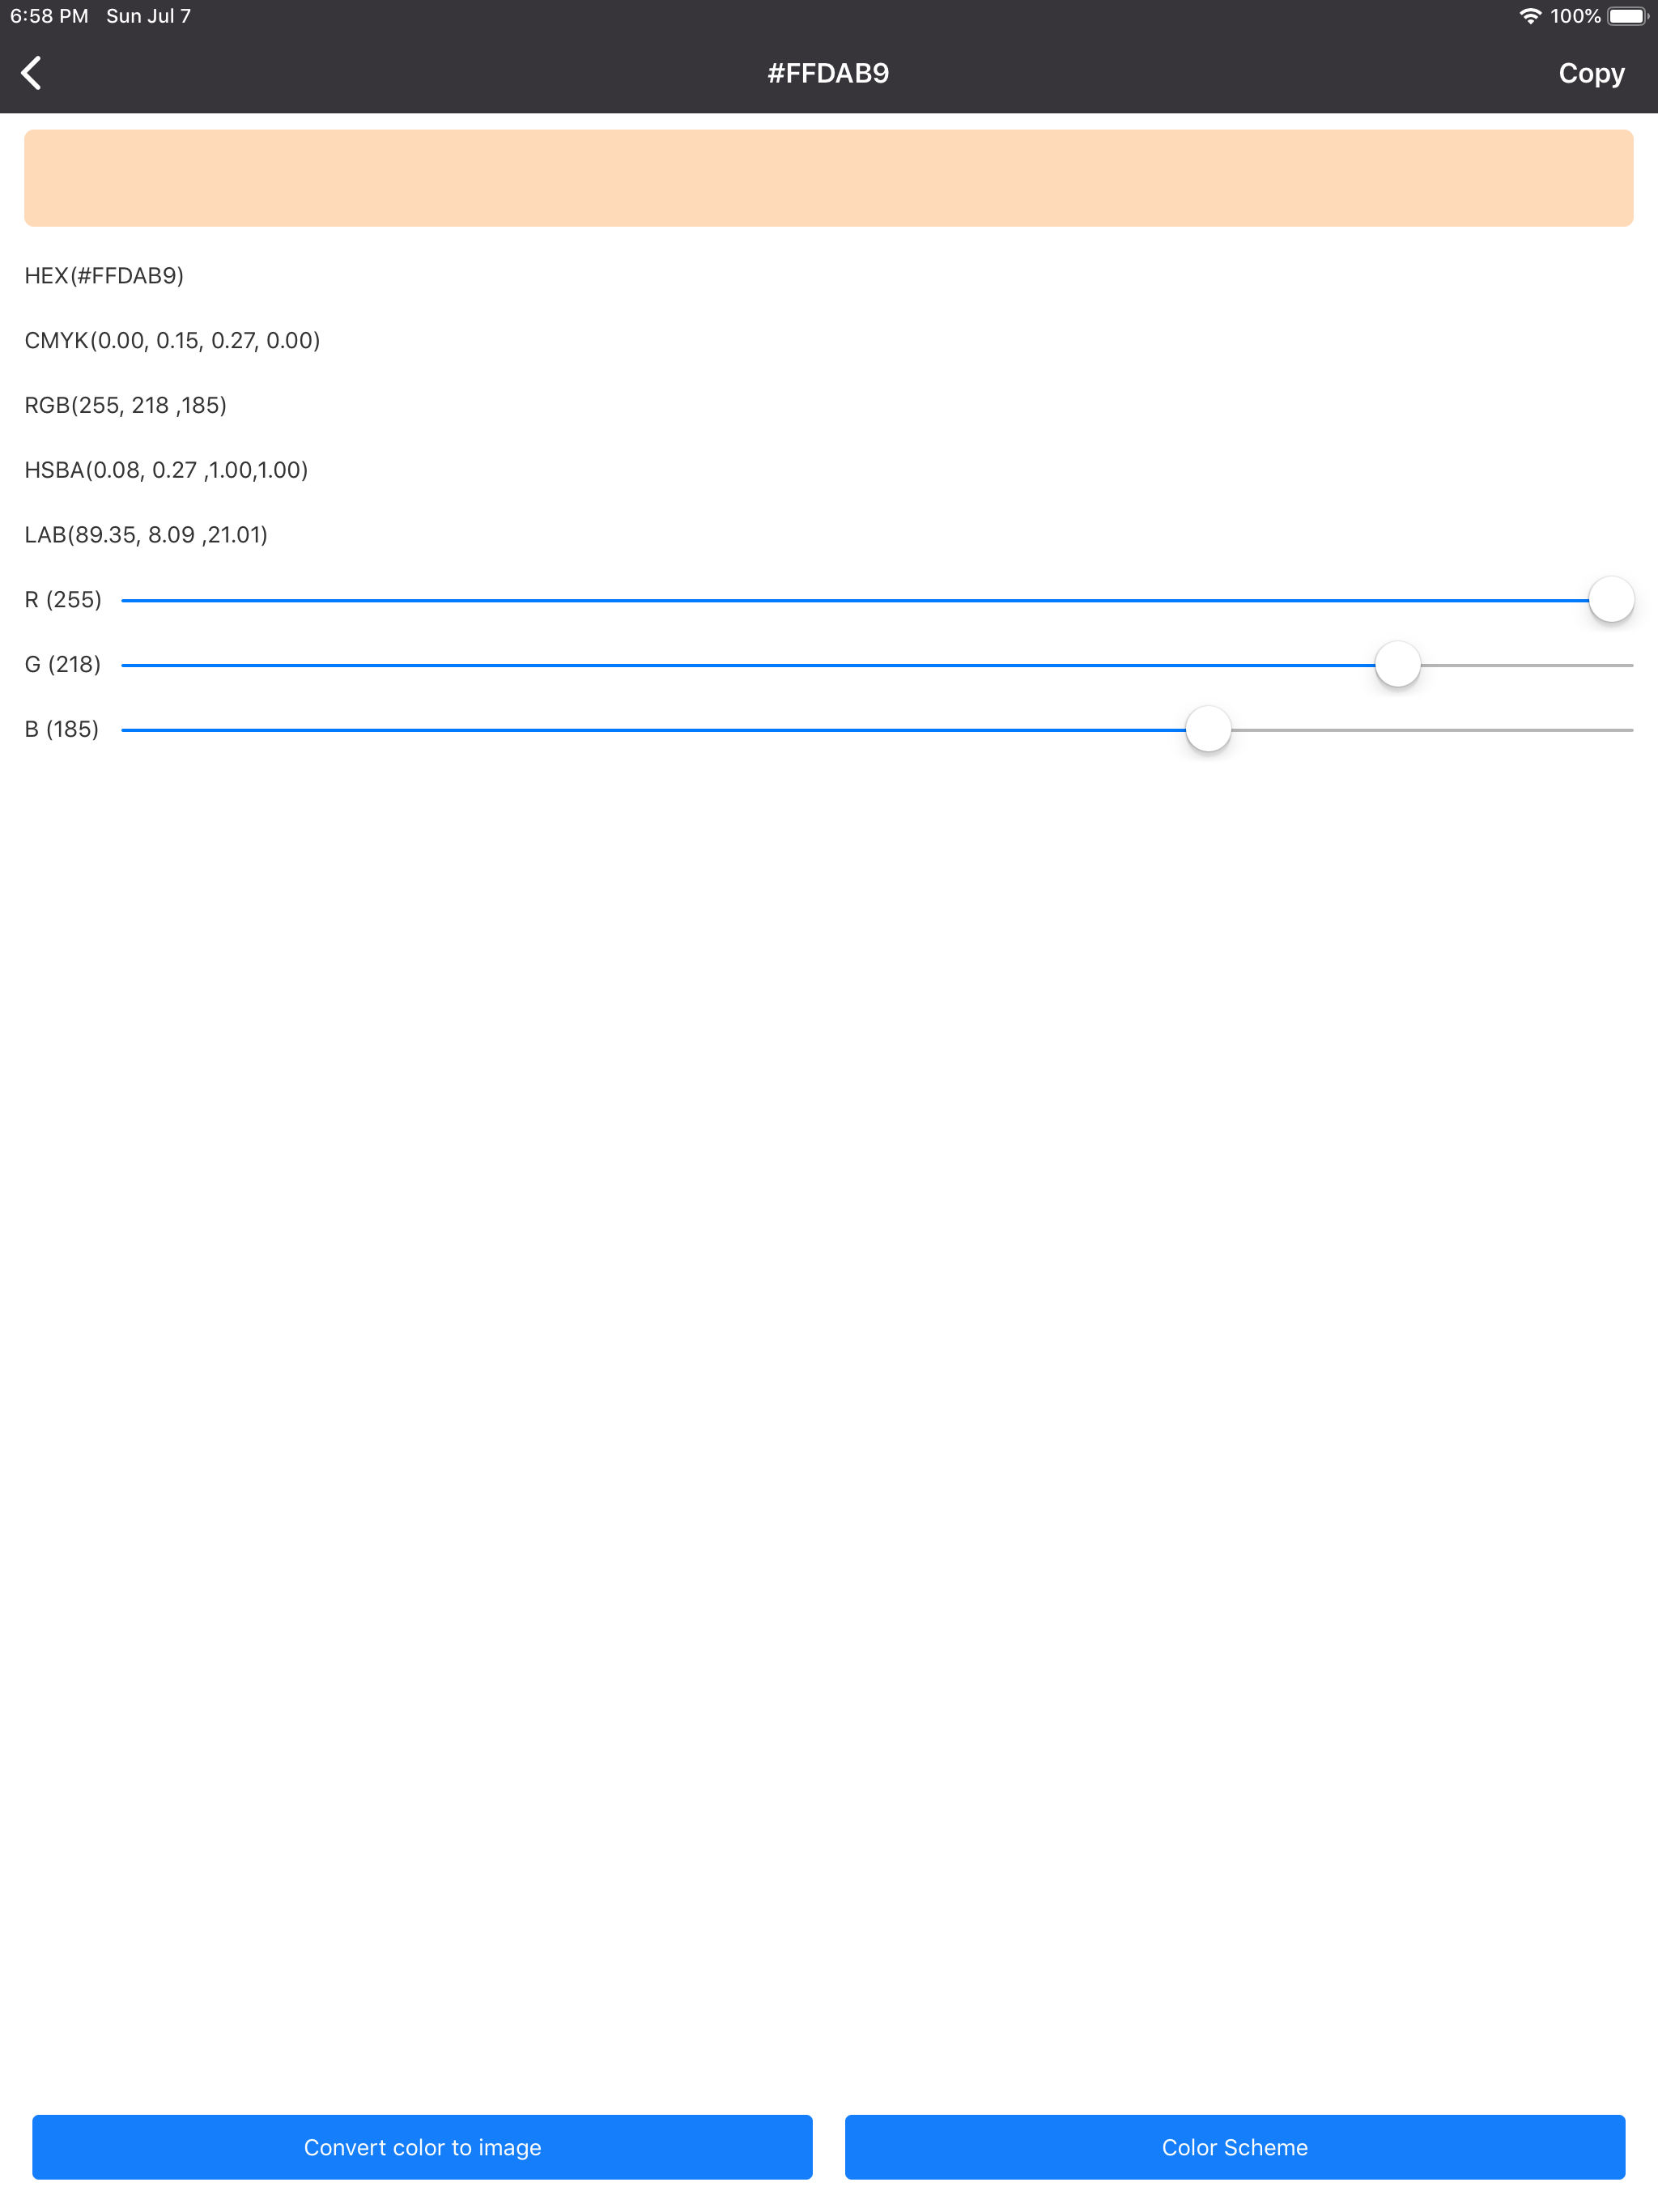Screen dimensions: 1658x2212
Task: Tap the R (255) label
Action: click(x=64, y=598)
